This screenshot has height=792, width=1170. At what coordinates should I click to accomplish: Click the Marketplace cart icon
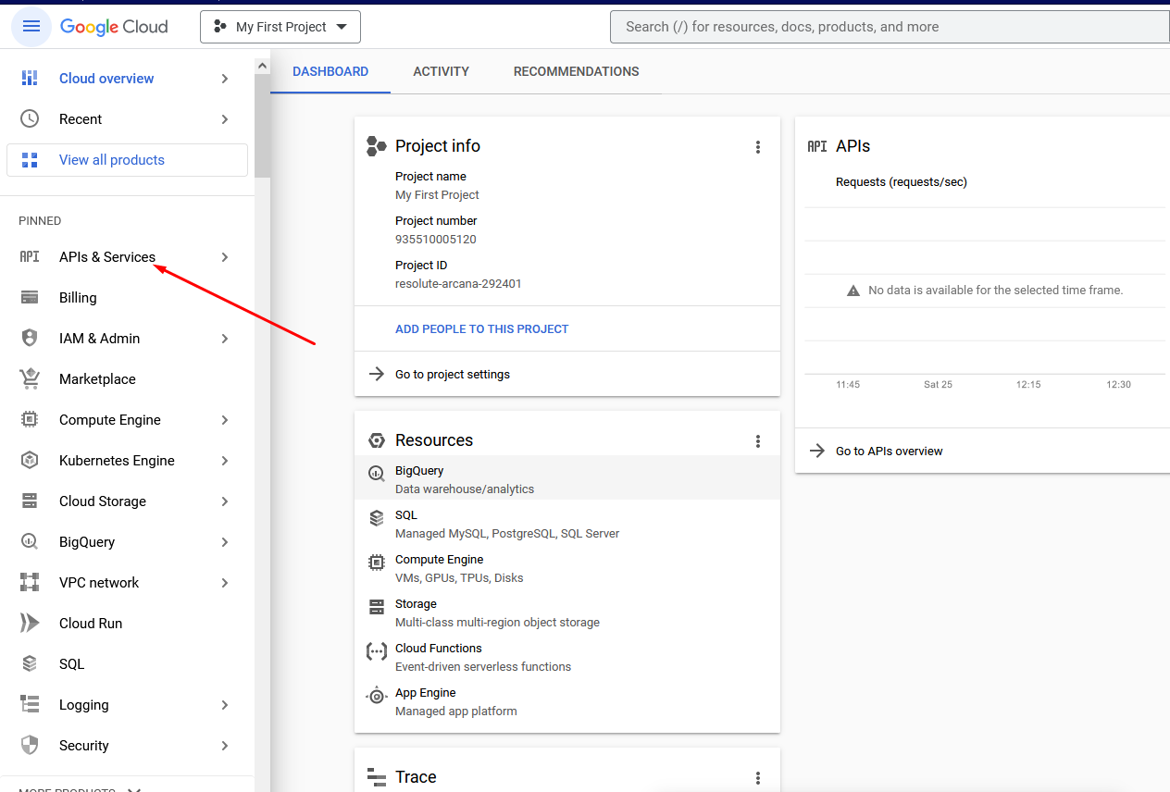(30, 379)
